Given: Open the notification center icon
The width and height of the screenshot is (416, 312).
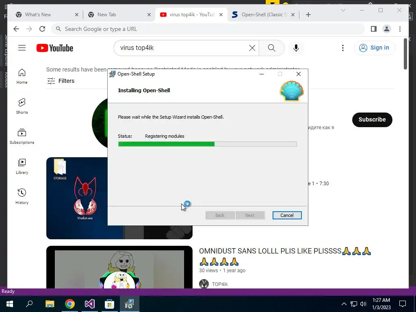Looking at the screenshot, I should 403,304.
